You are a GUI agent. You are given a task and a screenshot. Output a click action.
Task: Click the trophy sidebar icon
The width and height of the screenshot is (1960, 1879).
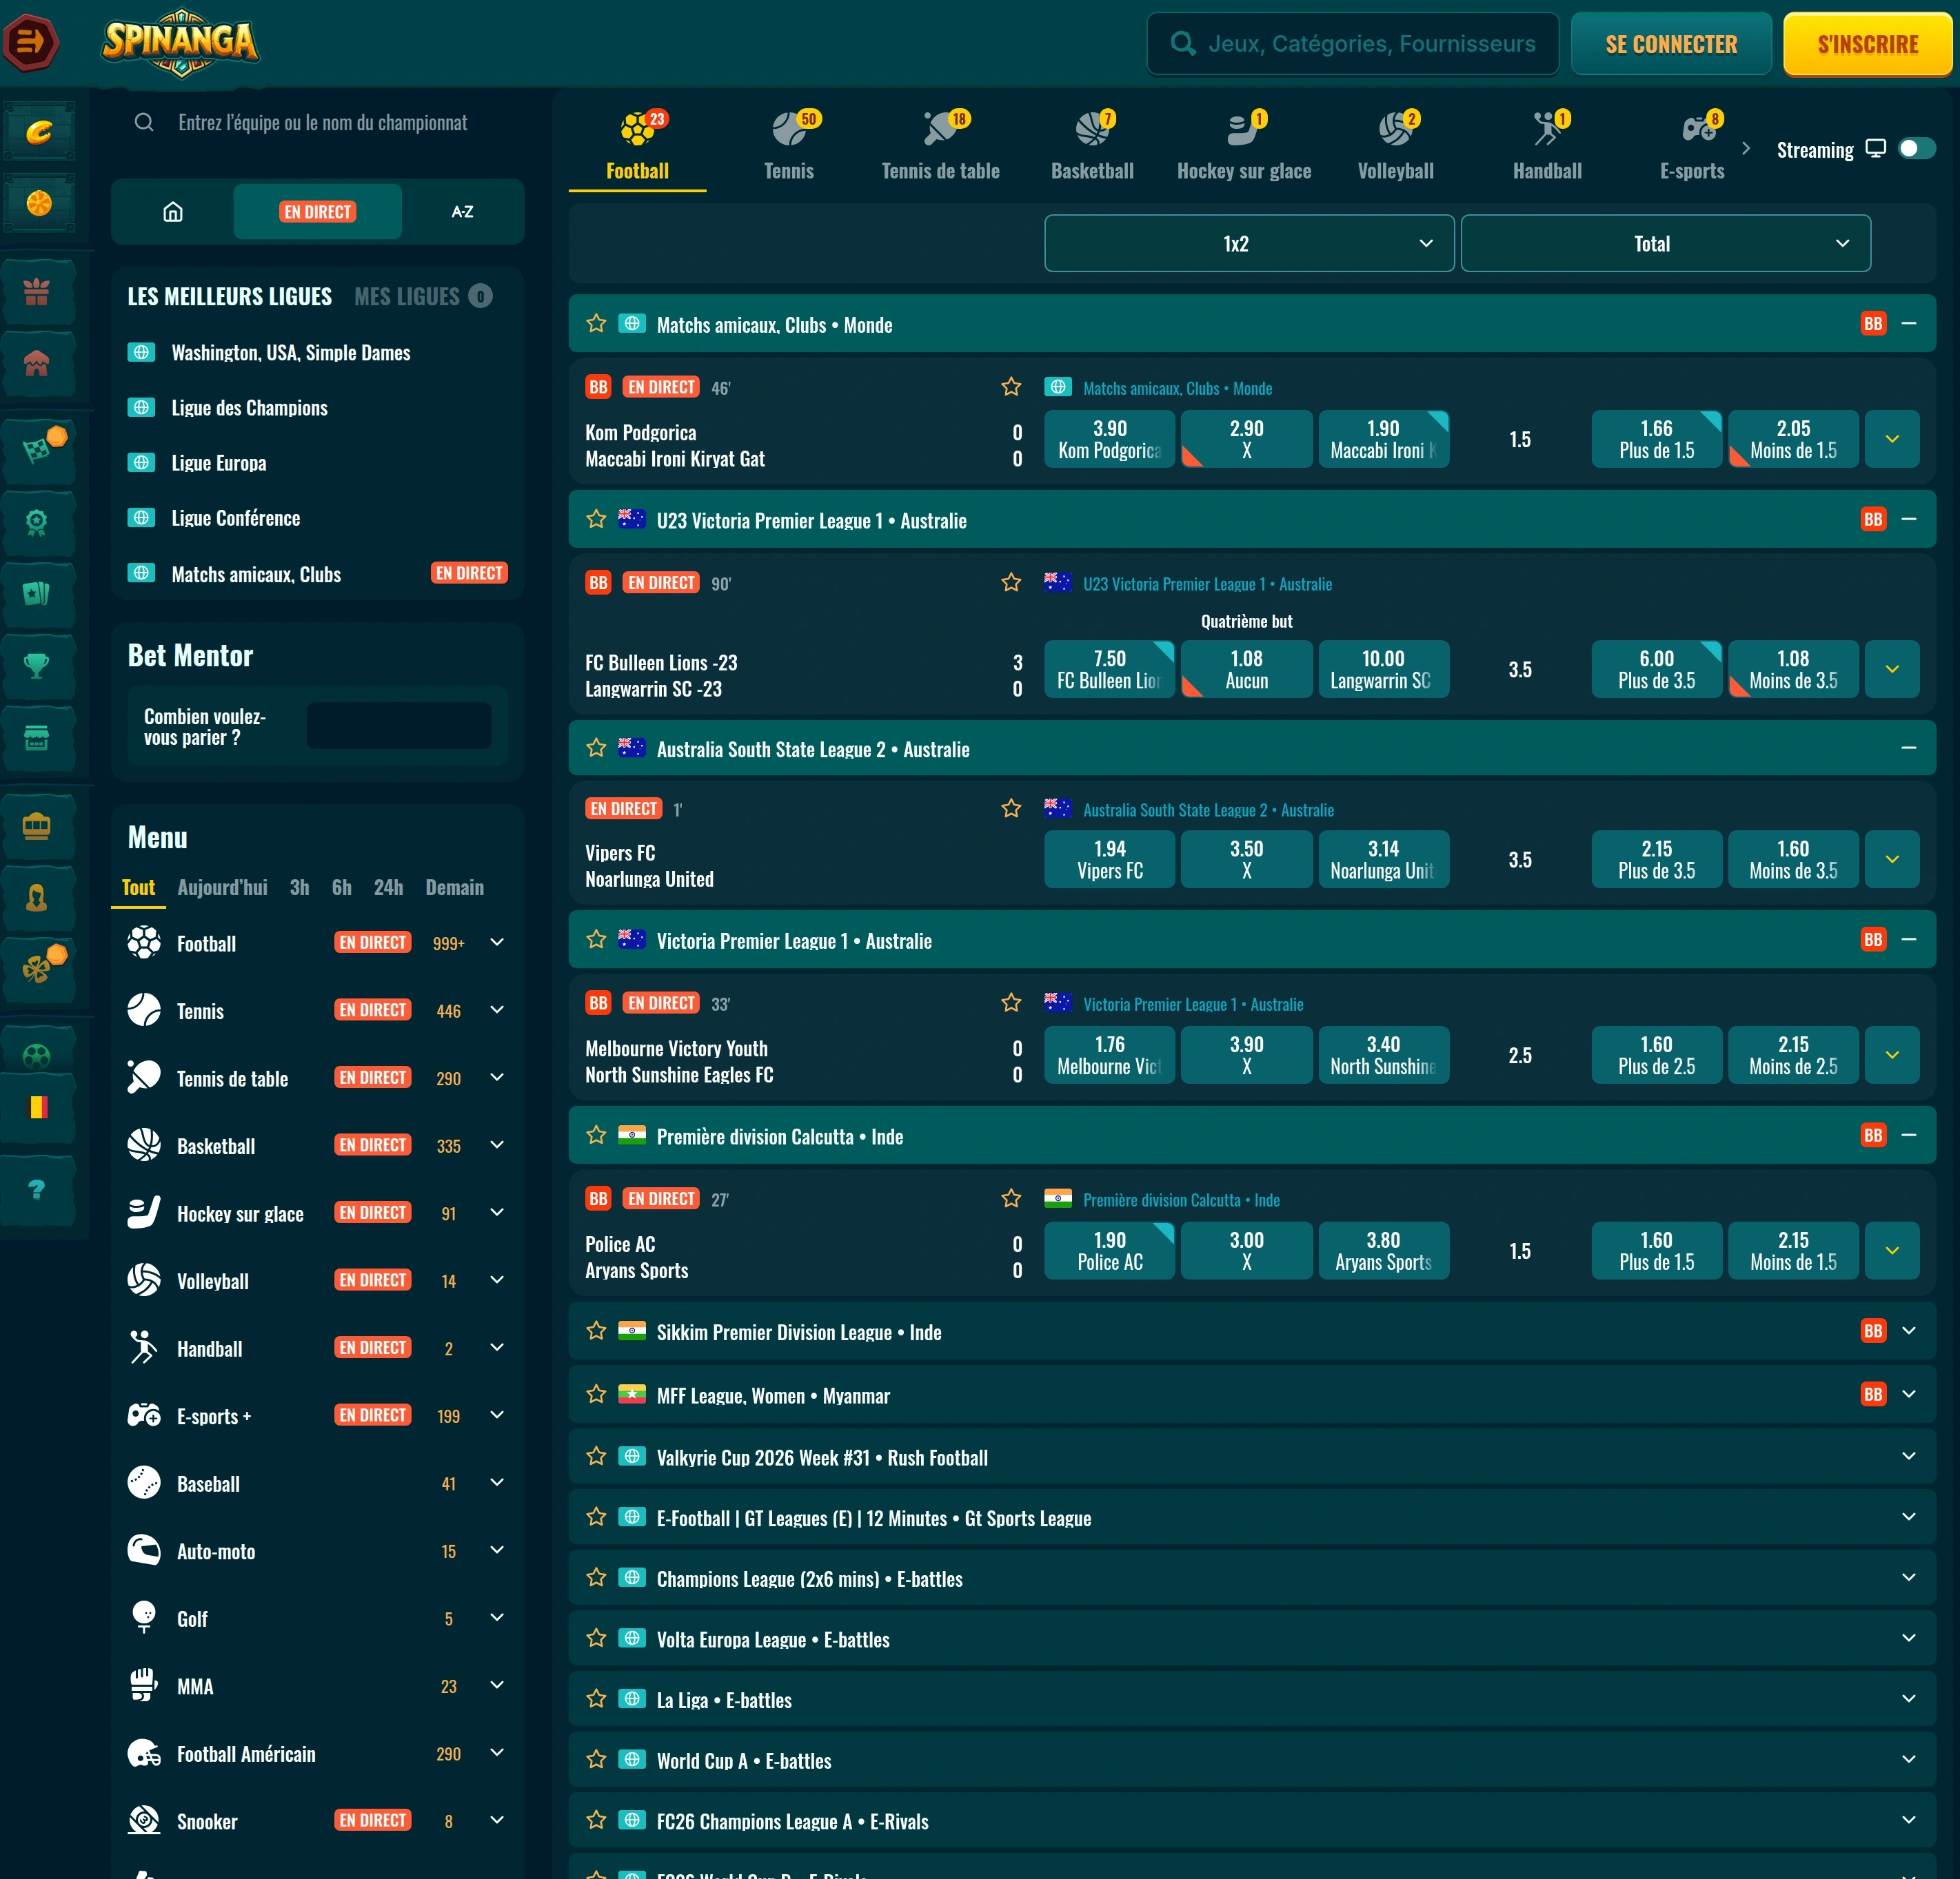click(x=37, y=665)
